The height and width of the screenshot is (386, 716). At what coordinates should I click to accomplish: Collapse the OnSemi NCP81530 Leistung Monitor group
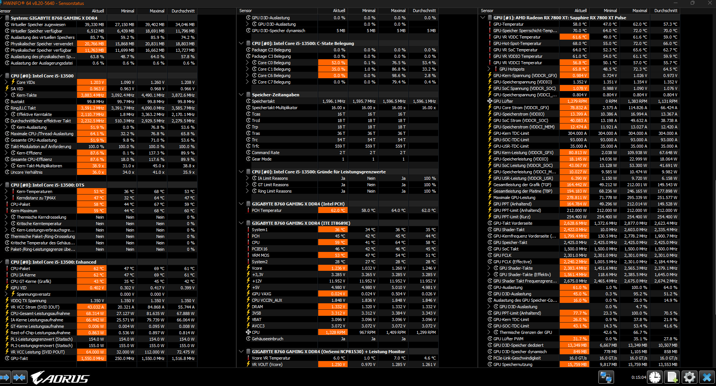241,352
